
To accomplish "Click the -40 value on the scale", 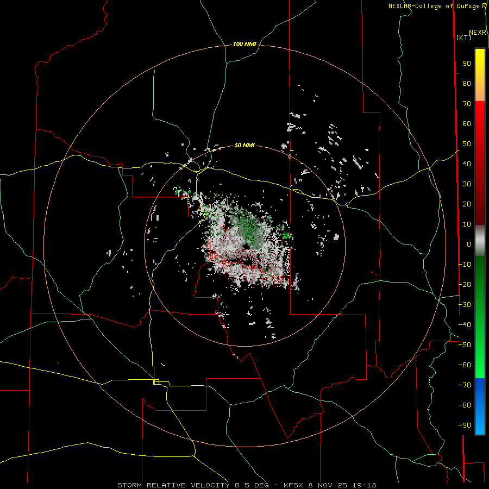I will pyautogui.click(x=465, y=325).
